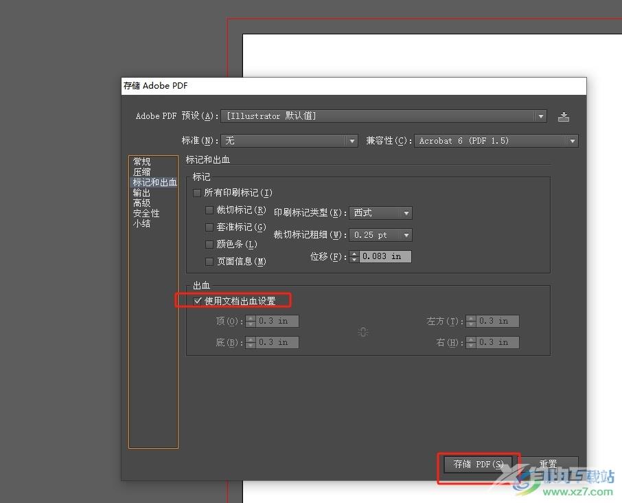Select 小结 in the category list
The width and height of the screenshot is (622, 503).
point(141,223)
